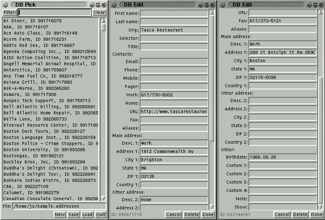Select Bell Atlantic Billing entry
Viewport: 325px width, 220px height.
(x=49, y=106)
